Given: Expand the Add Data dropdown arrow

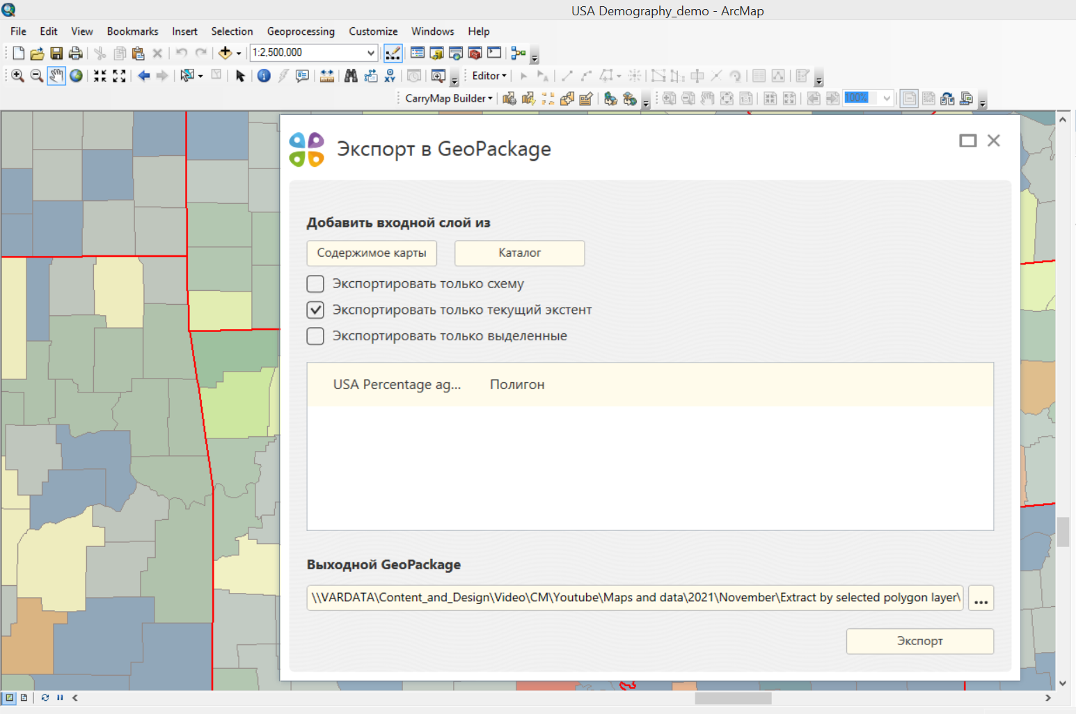Looking at the screenshot, I should click(239, 53).
